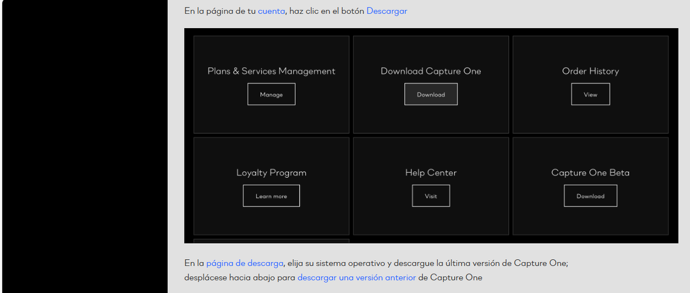Screen dimensions: 690x293
Task: Click the text 'haz clic en el botón'
Action: click(327, 11)
